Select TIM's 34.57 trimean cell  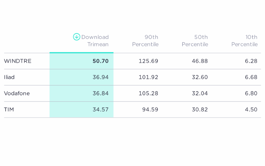coord(100,110)
